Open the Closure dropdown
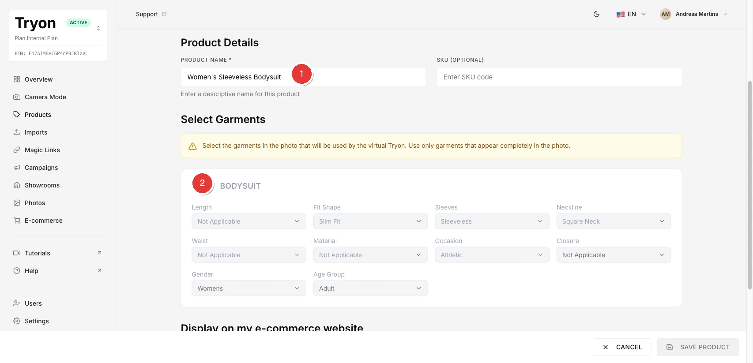Image resolution: width=753 pixels, height=363 pixels. 614,255
